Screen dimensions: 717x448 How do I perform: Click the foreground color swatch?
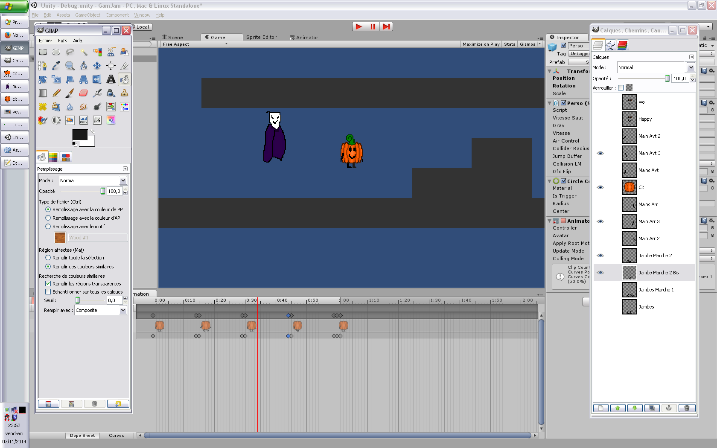(79, 135)
